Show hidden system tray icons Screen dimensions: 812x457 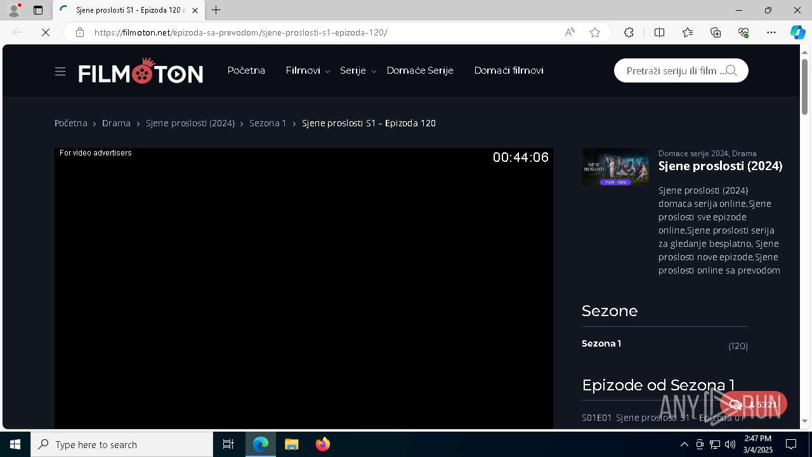pyautogui.click(x=684, y=444)
